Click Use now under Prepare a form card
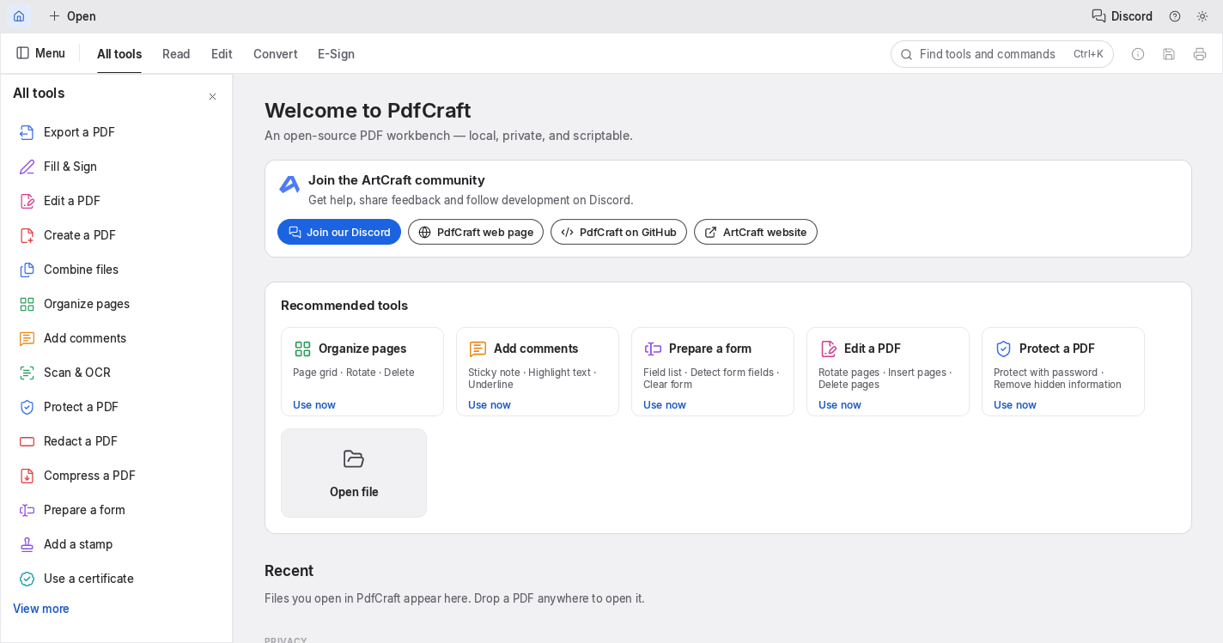1223x643 pixels. coord(665,405)
